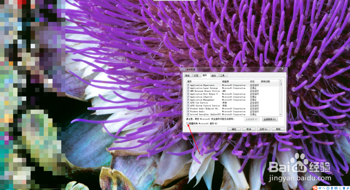Image resolution: width=350 pixels, height=190 pixels.
Task: Open Sogou emoji face panel
Action: point(328,188)
